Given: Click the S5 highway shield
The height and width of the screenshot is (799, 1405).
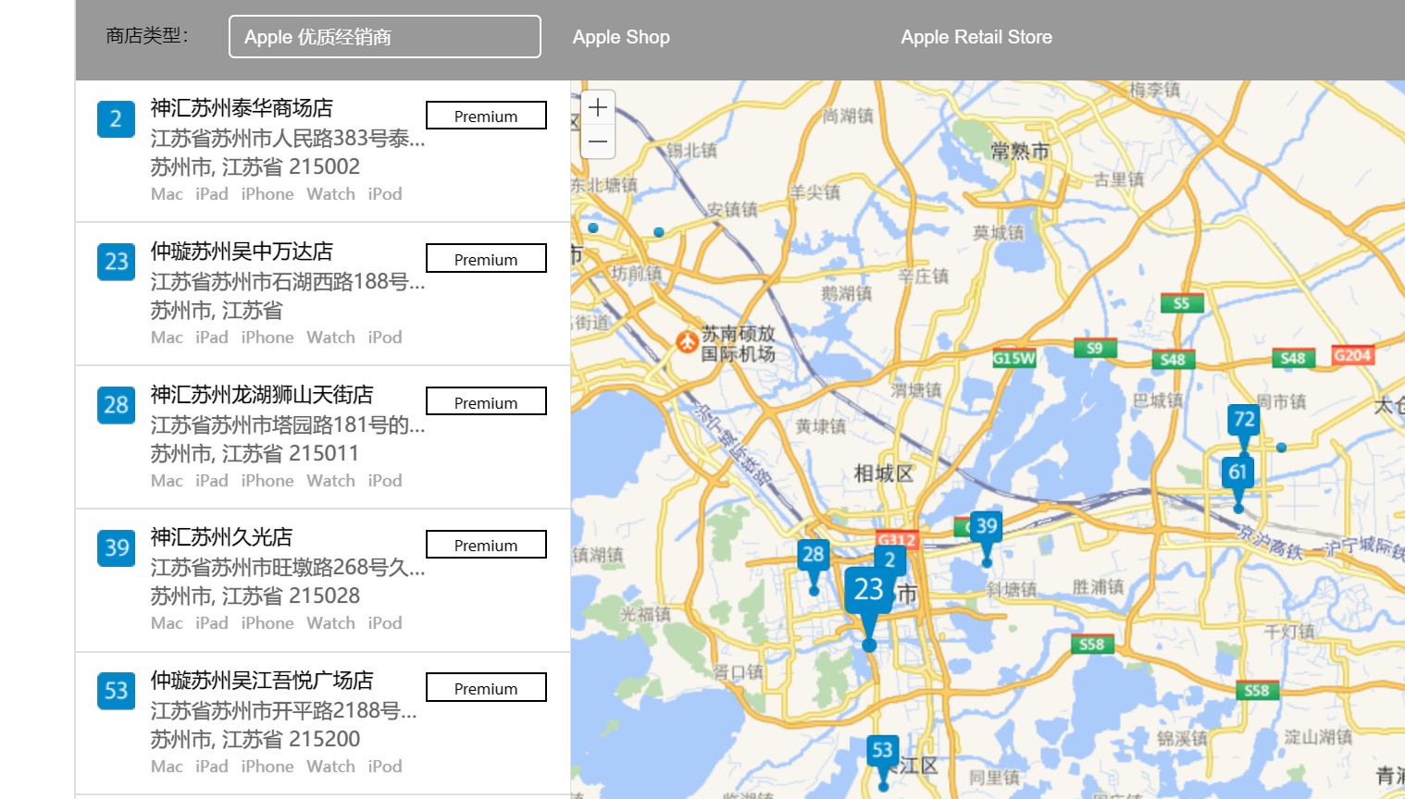Looking at the screenshot, I should (1182, 303).
